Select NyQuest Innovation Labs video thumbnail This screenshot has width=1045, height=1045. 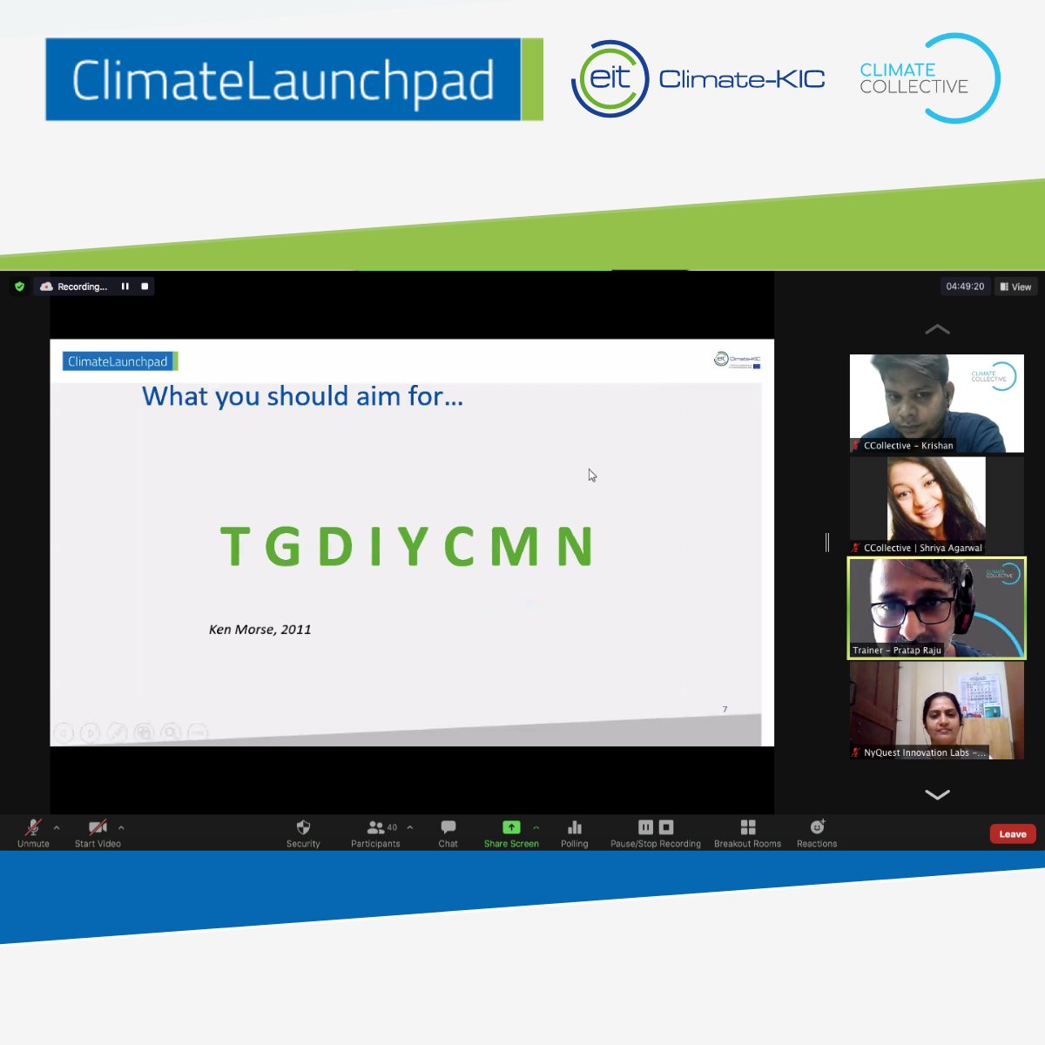[937, 711]
